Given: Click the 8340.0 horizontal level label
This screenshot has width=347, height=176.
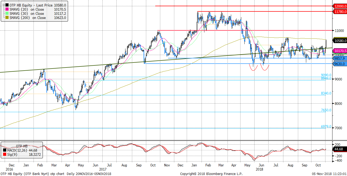Looking at the screenshot, I should pos(326,93).
